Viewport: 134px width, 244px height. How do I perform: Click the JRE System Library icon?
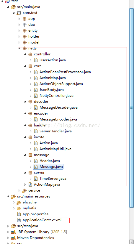pyautogui.click(x=13, y=232)
